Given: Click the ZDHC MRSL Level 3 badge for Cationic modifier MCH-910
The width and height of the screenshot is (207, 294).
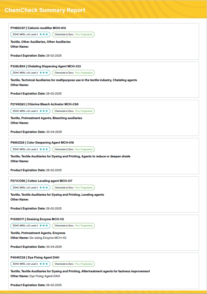Looking at the screenshot, I should [30, 35].
